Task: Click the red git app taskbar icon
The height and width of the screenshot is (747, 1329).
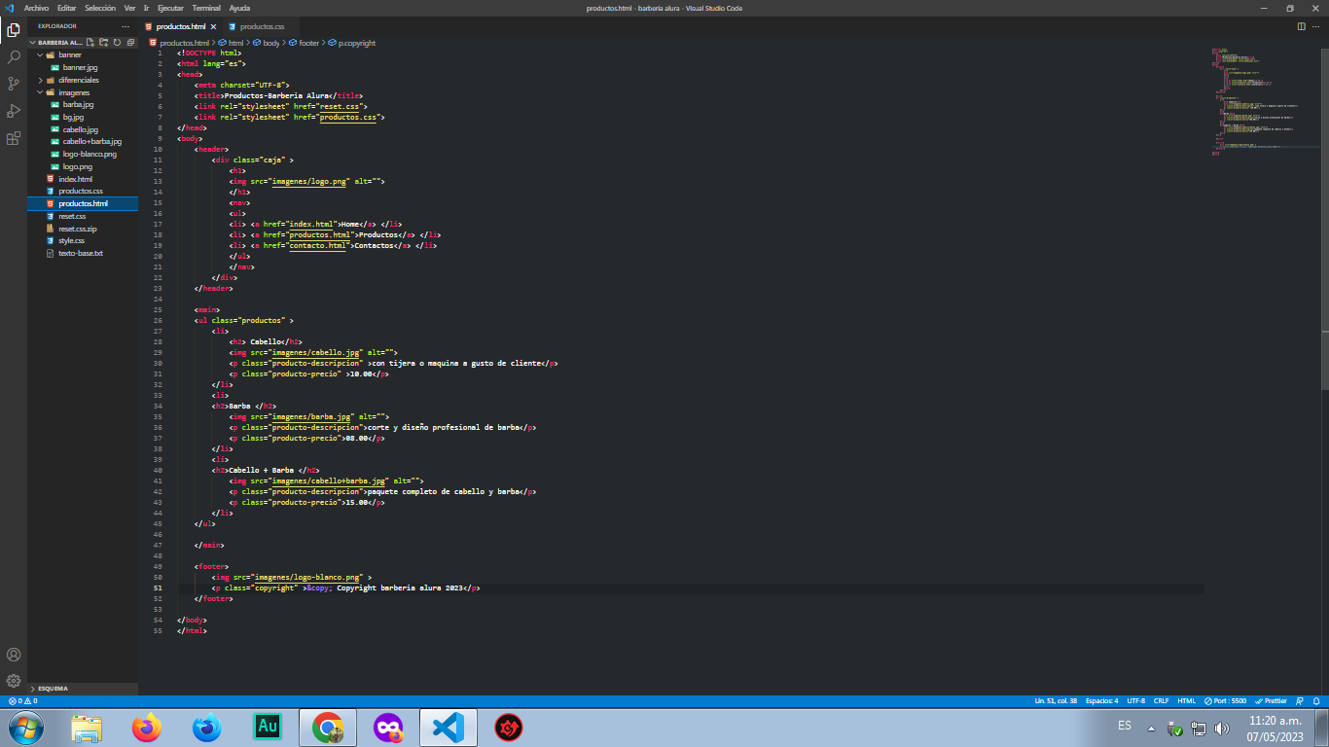Action: coord(509,728)
